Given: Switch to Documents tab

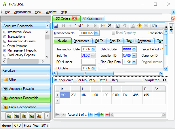Looking at the screenshot, I should (x=81, y=41).
